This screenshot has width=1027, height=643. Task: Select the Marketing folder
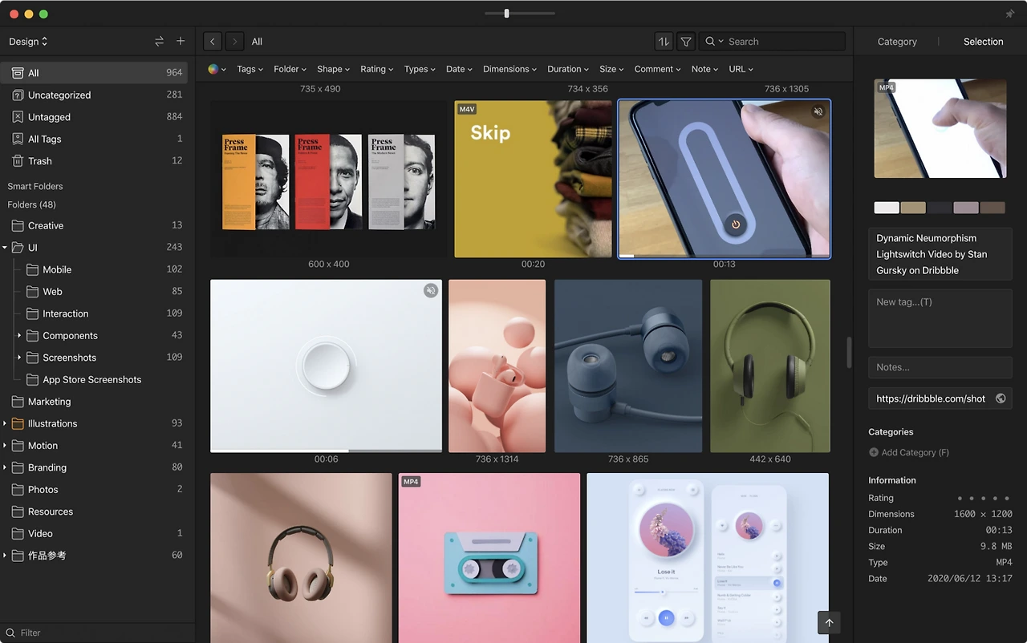pyautogui.click(x=95, y=402)
